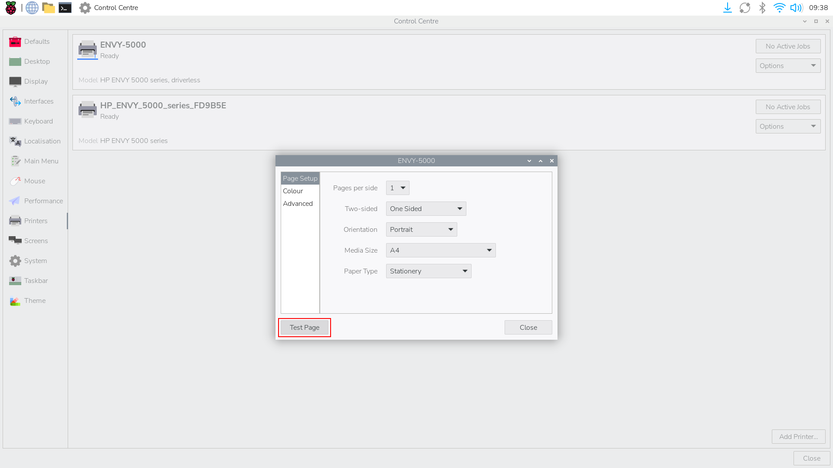Click the Defaults toolbox icon in sidebar
The image size is (833, 468).
tap(15, 42)
